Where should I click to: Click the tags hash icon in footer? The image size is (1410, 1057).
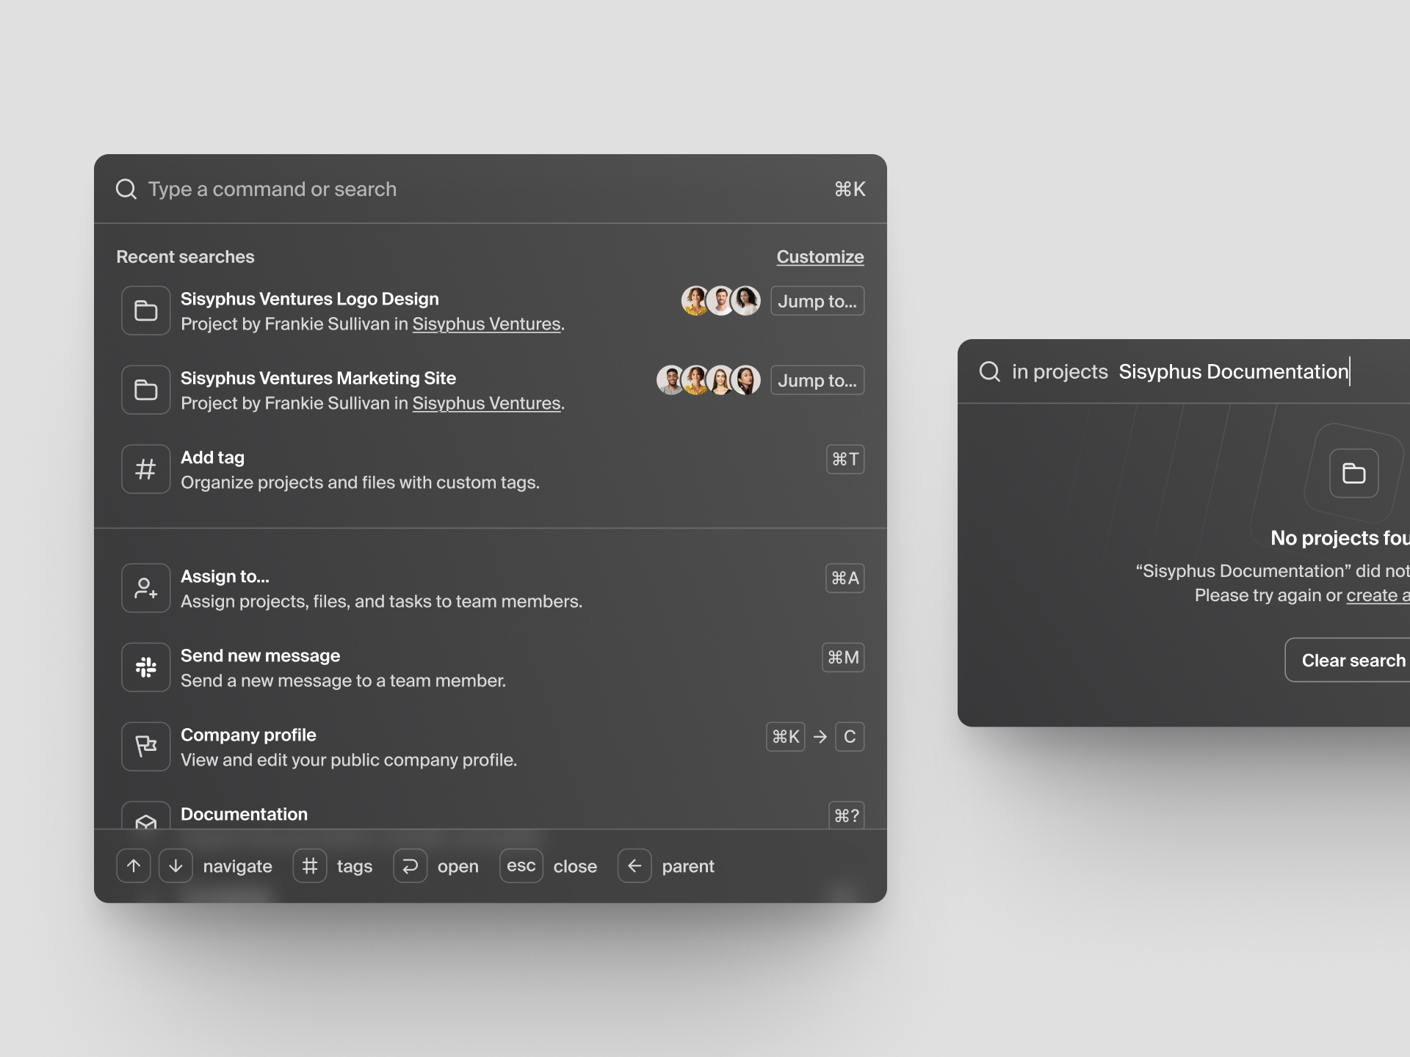point(310,866)
